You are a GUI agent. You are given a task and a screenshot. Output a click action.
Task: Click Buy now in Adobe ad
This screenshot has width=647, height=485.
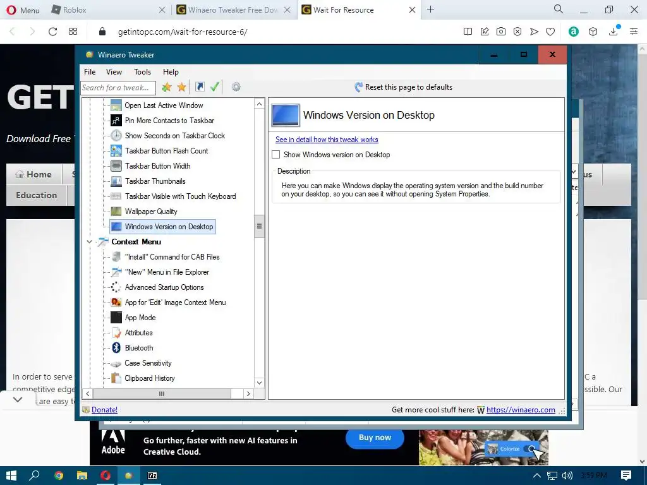(375, 438)
